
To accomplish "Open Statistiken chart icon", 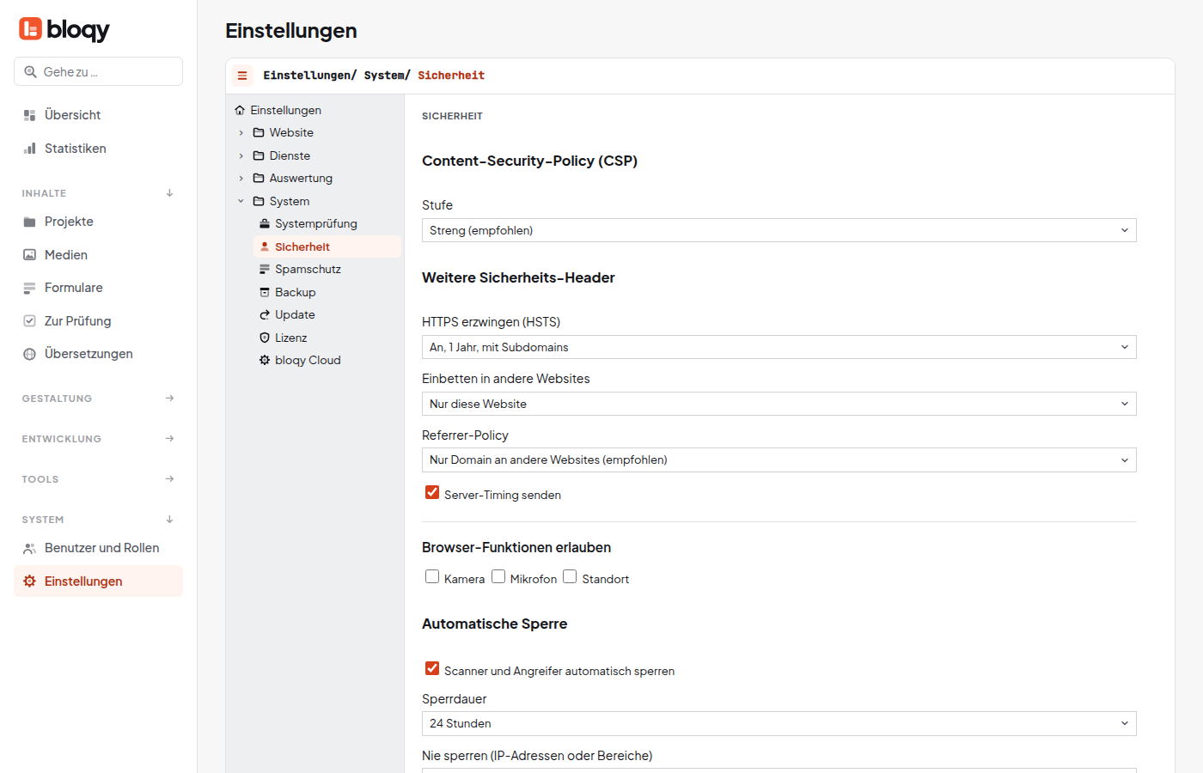I will tap(29, 149).
